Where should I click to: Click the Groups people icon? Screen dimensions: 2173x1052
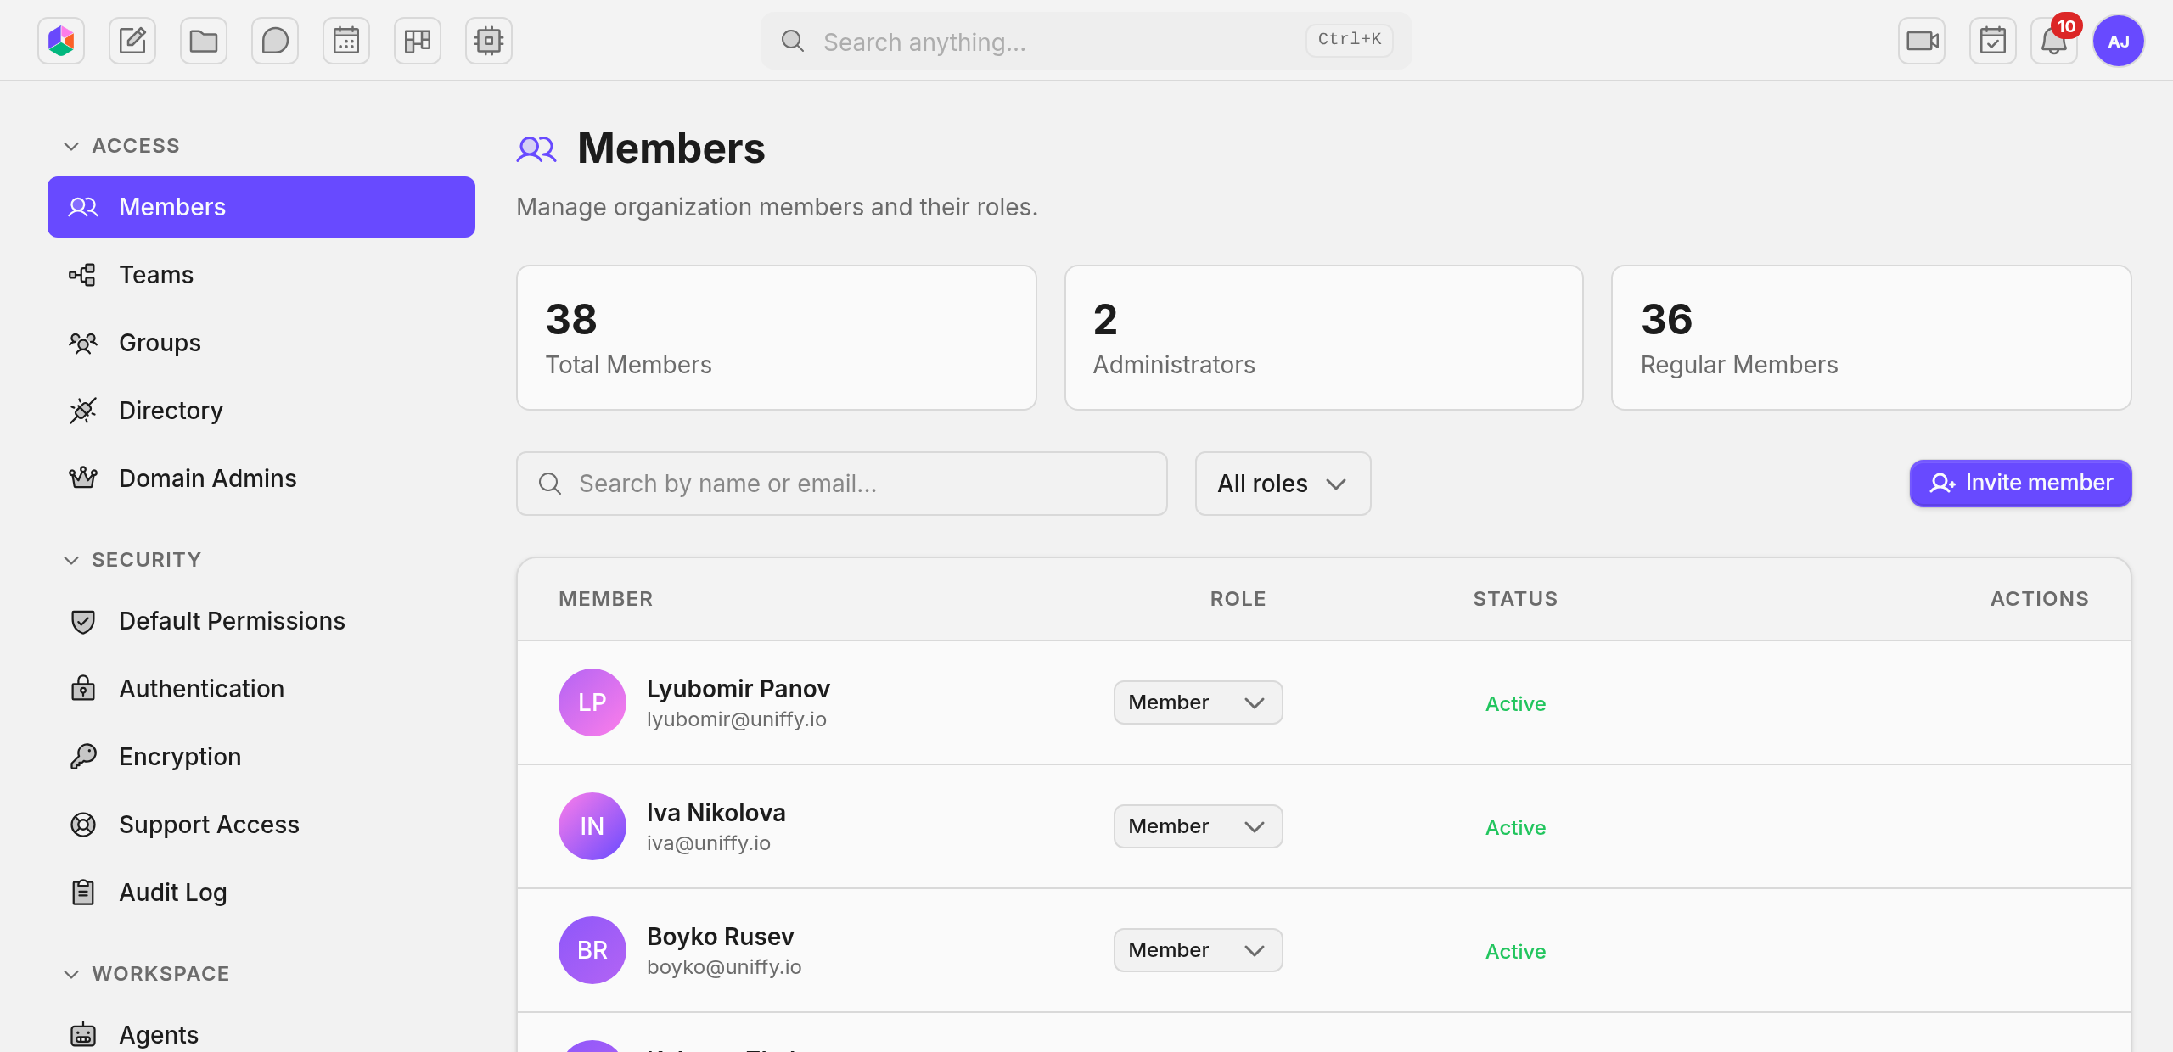click(x=82, y=343)
